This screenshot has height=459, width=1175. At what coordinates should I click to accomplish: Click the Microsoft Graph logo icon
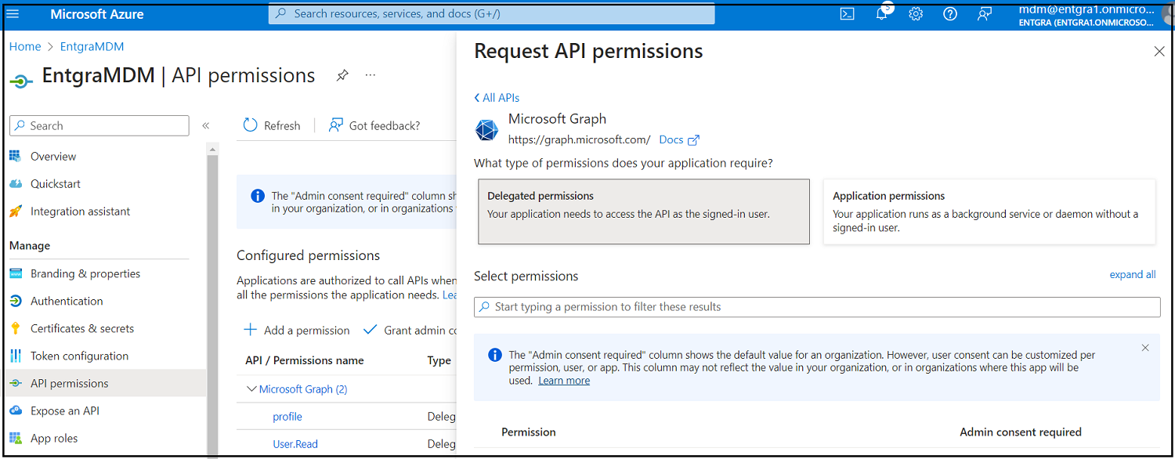click(487, 130)
